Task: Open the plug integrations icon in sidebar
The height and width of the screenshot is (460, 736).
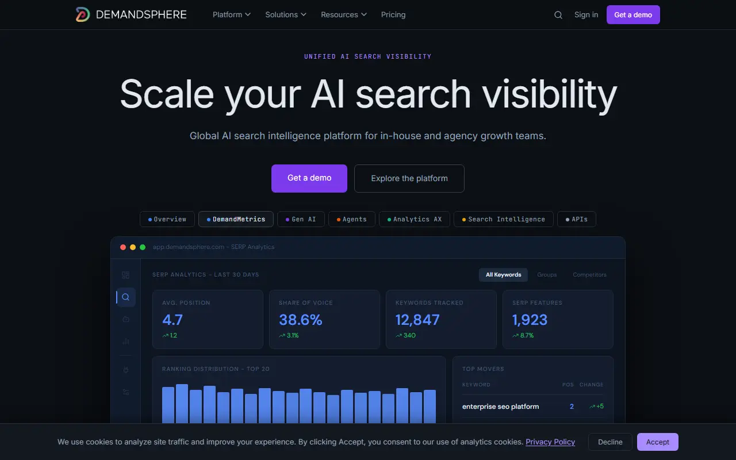Action: click(x=126, y=370)
